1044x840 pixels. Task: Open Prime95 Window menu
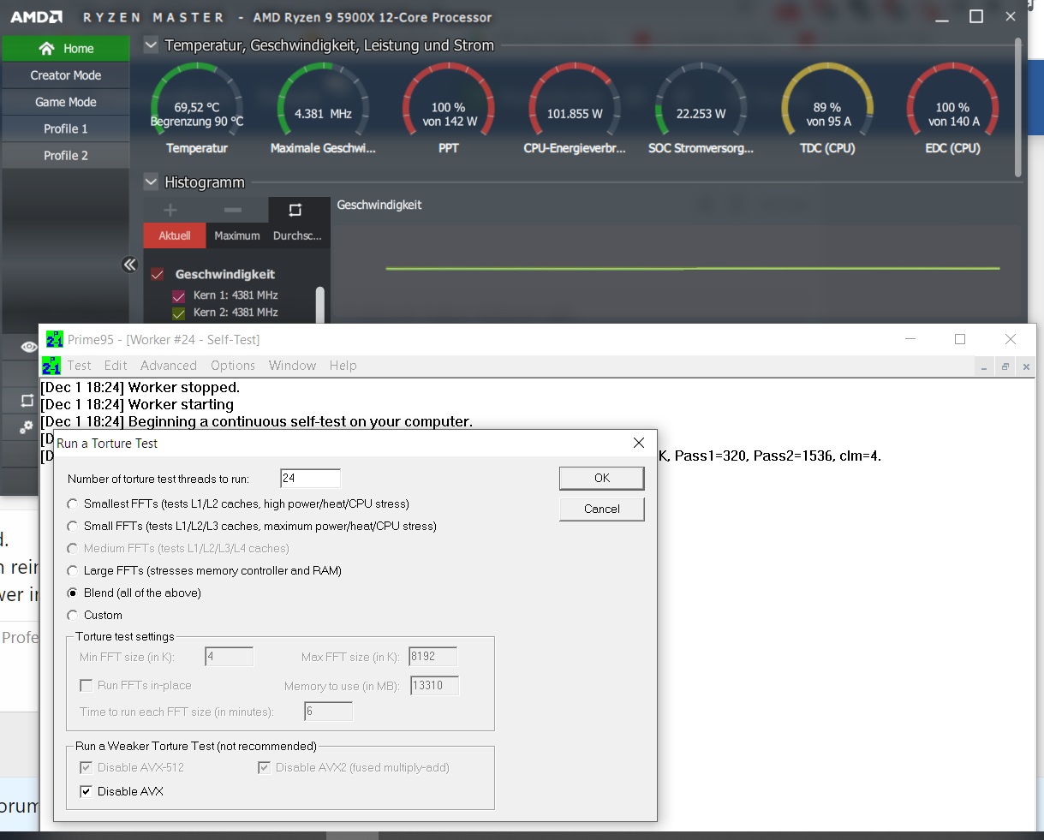(292, 366)
